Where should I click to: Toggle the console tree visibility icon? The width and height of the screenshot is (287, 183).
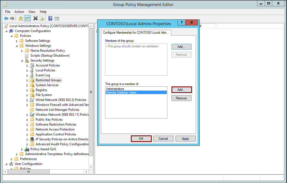click(27, 18)
